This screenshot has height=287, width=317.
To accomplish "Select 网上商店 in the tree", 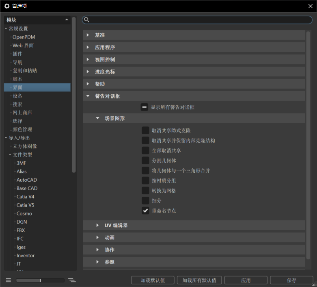I will tap(22, 113).
